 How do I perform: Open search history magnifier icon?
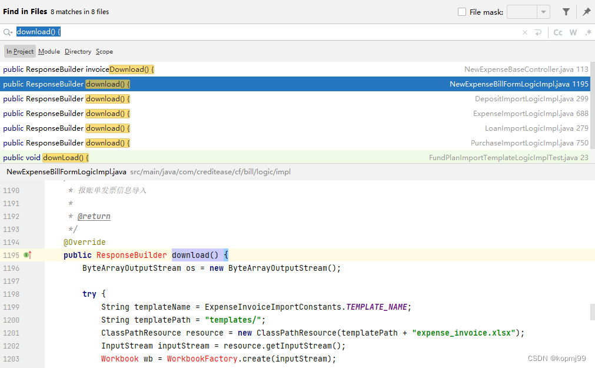8,32
